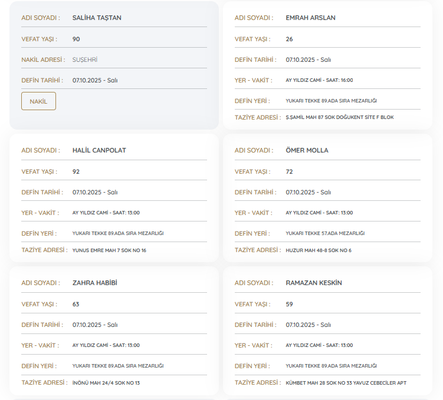The image size is (443, 400).
Task: Click the name ÖMER MOLLA
Action: click(307, 150)
